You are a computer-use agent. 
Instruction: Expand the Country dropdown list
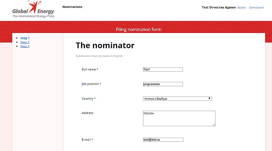(177, 99)
